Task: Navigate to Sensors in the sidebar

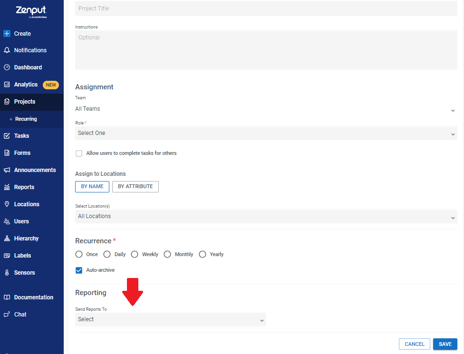Action: tap(24, 273)
